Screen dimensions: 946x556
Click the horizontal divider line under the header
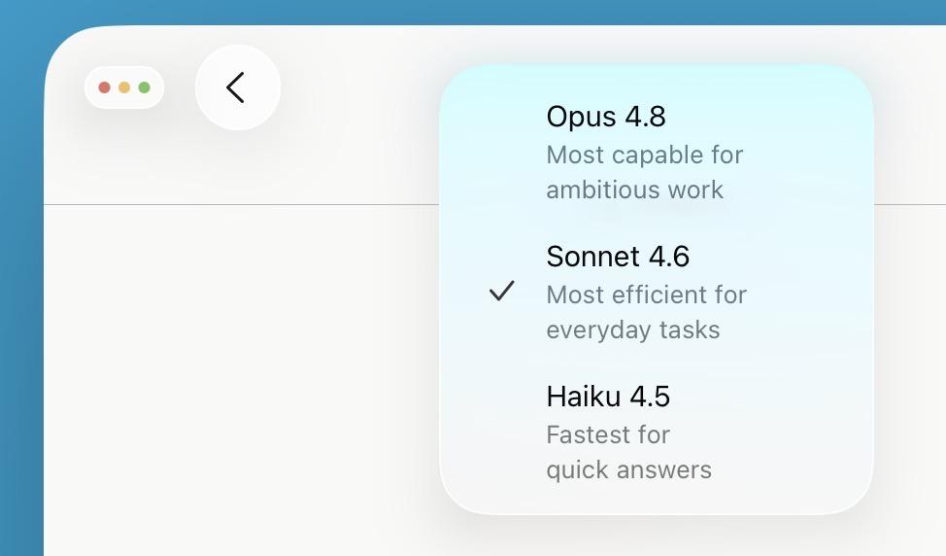pos(241,205)
